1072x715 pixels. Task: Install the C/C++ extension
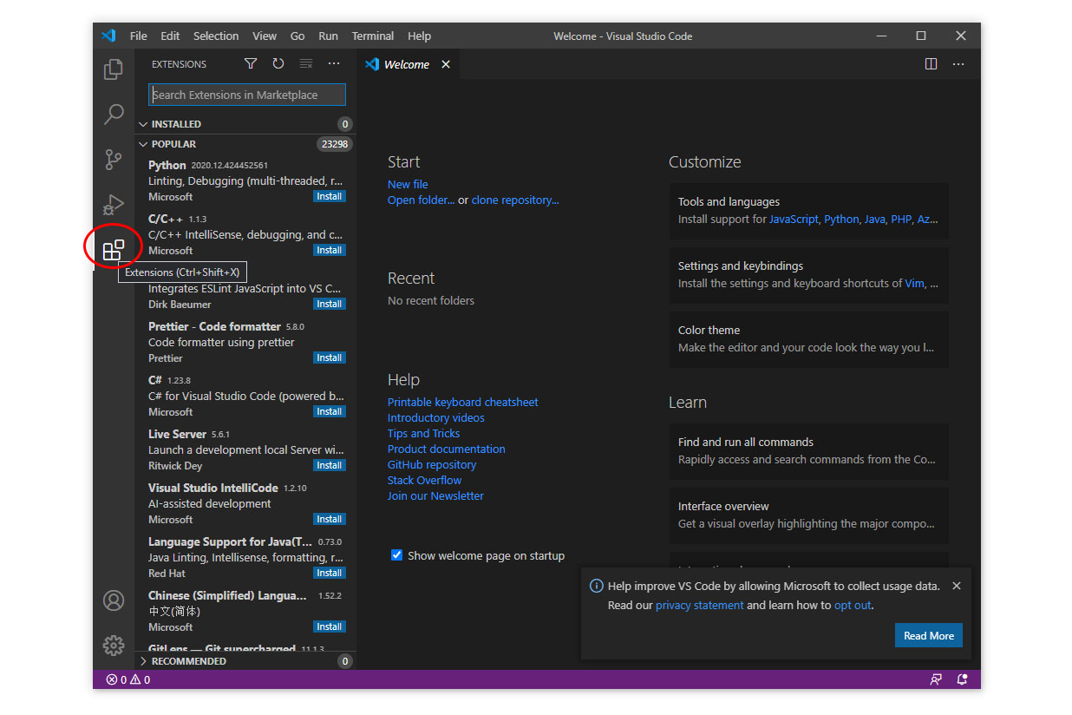click(330, 251)
